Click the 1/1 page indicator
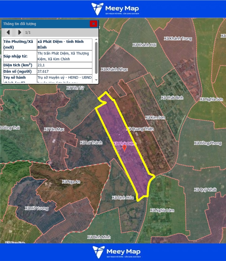Image resolution: width=226 pixels, height=261 pixels. point(28,32)
